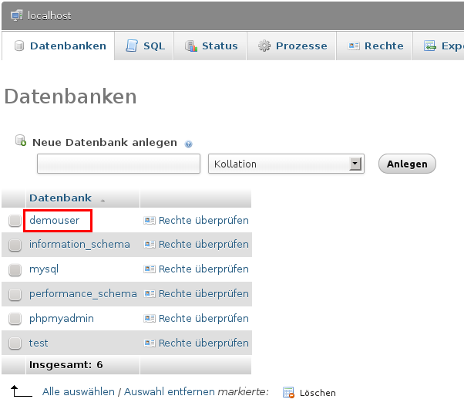Tick the demouser checkbox
464x406 pixels.
pos(15,221)
